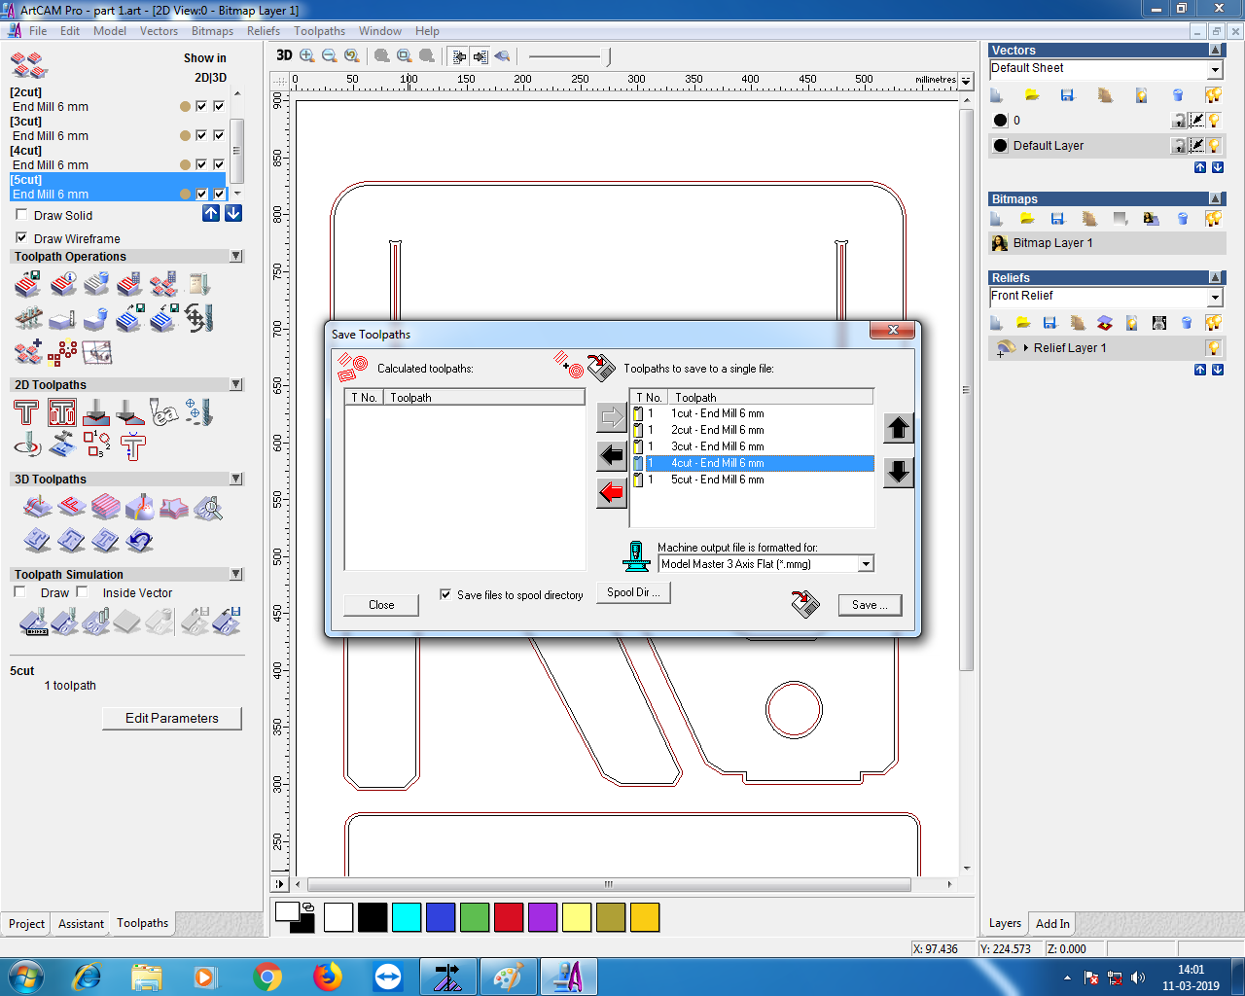1245x996 pixels.
Task: Collapse the Toolpath Operations section
Action: (x=236, y=256)
